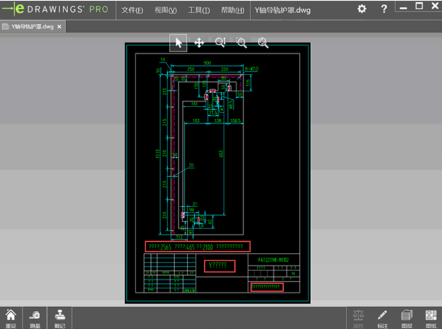Screen dimensions: 442x329
Task: Open the sheets panel
Action: (429, 317)
